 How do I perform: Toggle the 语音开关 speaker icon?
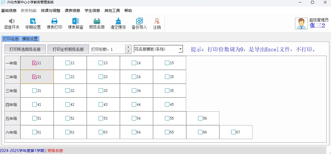pyautogui.click(x=12, y=21)
